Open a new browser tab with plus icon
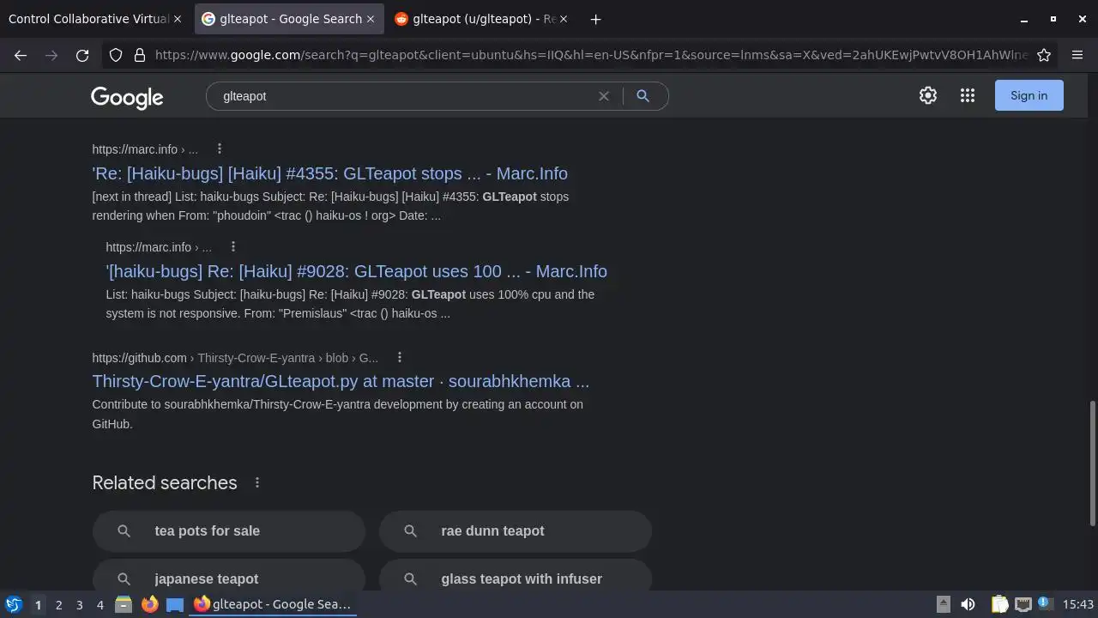 click(595, 19)
